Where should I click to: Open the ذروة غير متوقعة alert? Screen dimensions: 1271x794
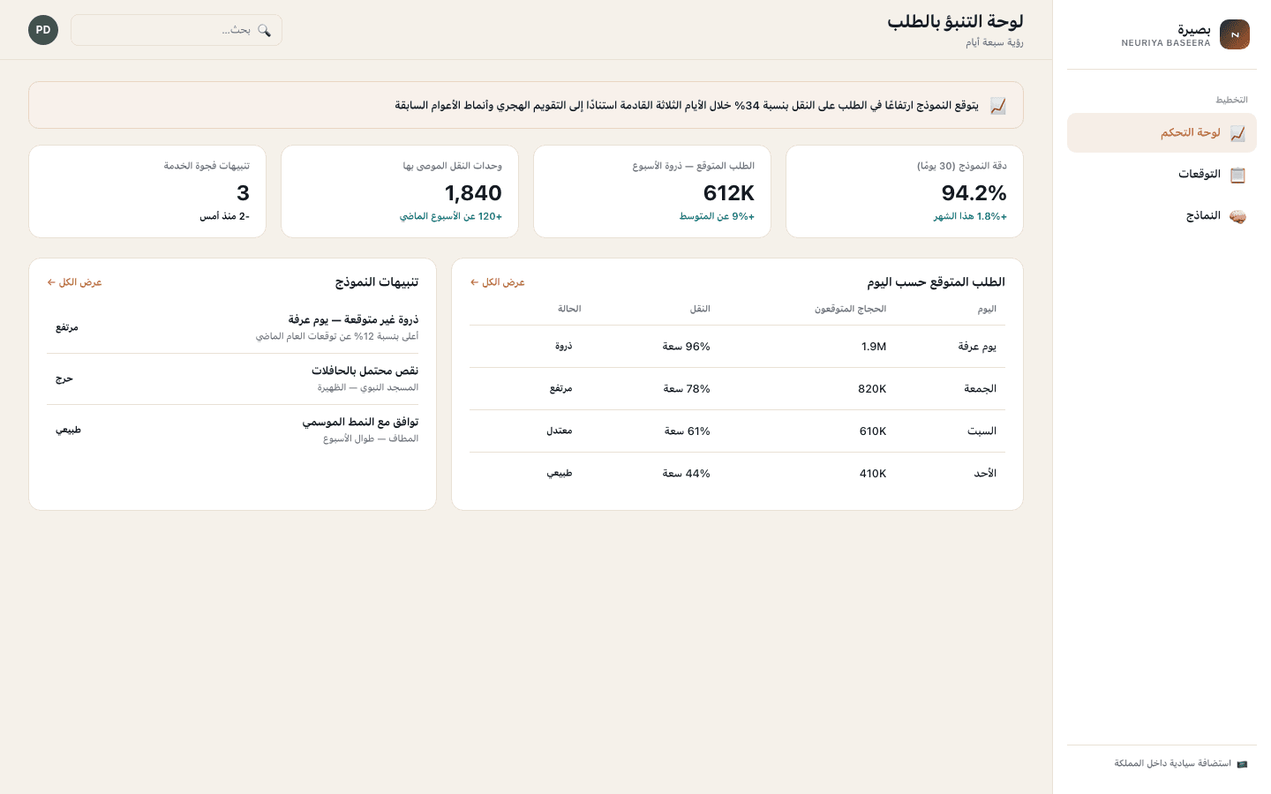point(233,327)
